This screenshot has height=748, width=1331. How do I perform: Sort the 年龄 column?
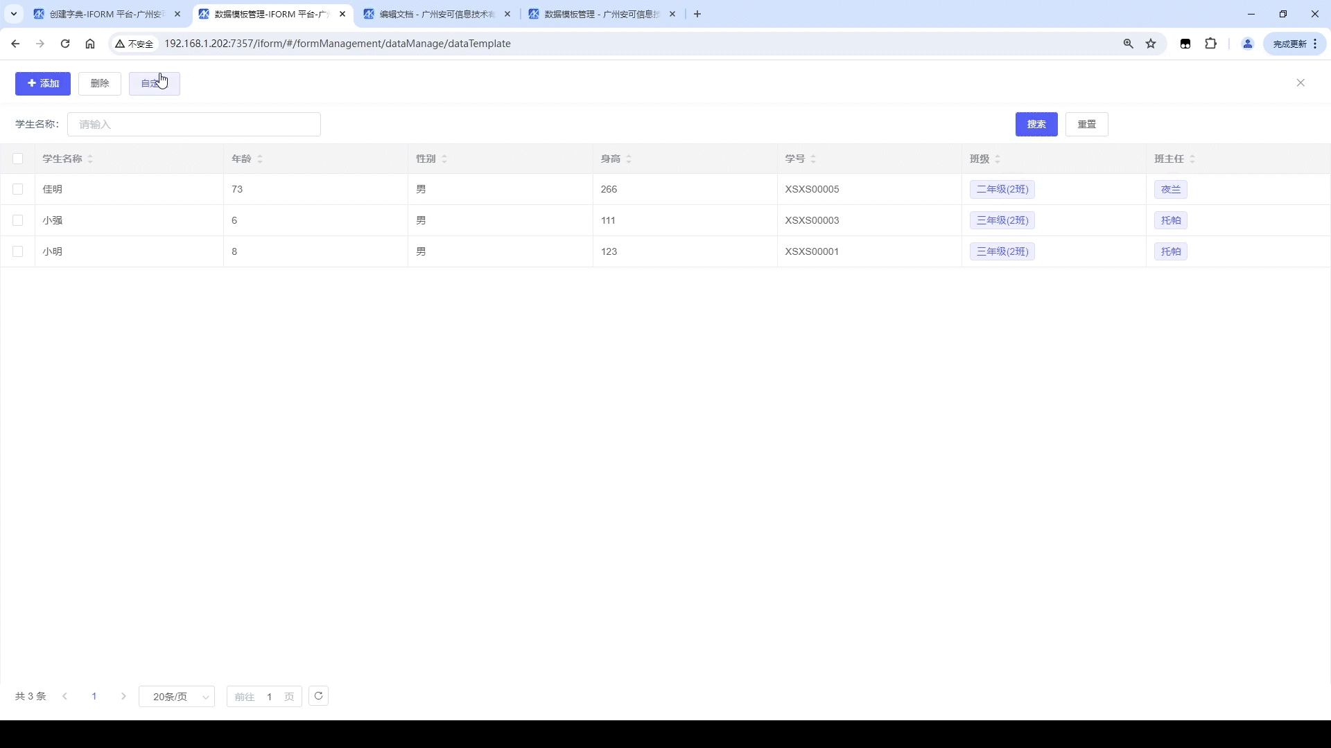260,159
